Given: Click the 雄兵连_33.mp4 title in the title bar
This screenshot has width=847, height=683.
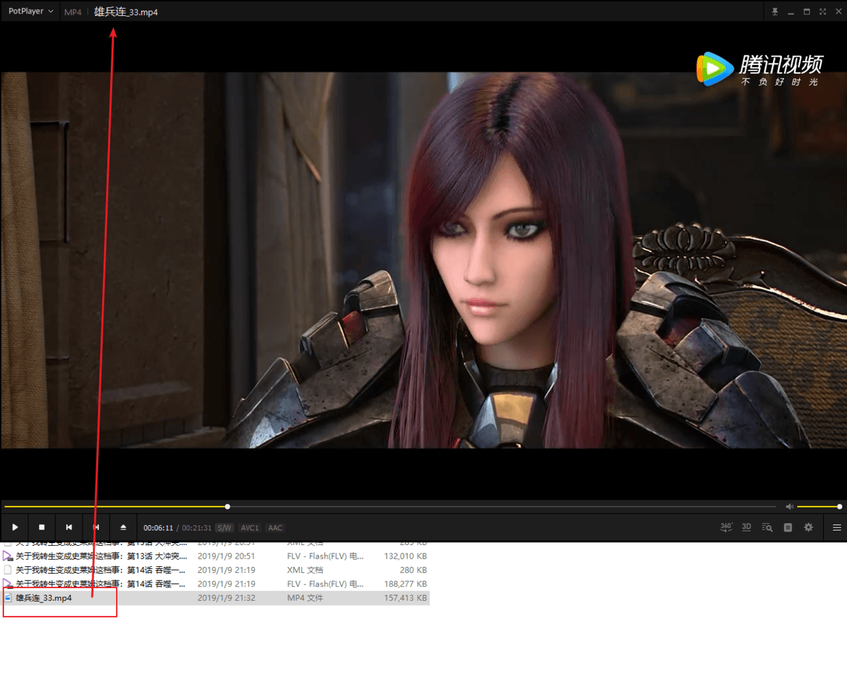Looking at the screenshot, I should (126, 12).
